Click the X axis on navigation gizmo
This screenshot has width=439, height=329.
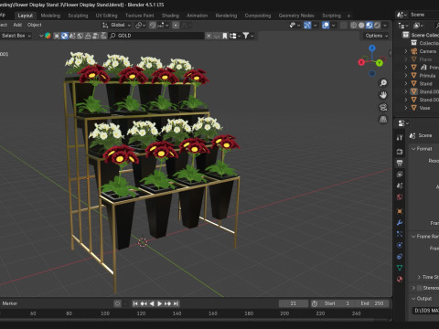coord(361,62)
